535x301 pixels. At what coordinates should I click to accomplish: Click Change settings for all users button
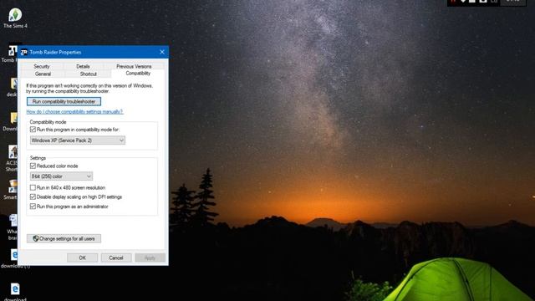[x=64, y=238]
